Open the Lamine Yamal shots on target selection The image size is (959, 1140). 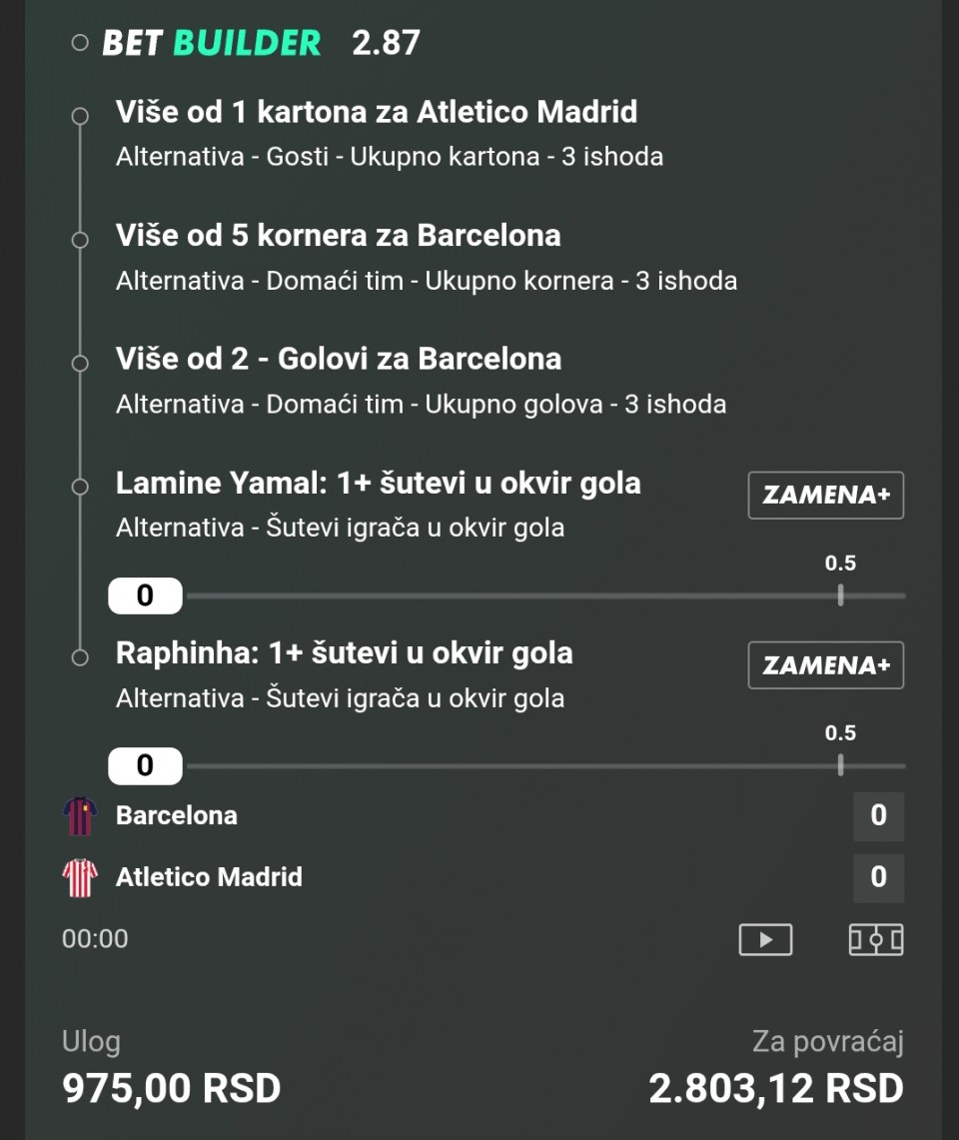(x=378, y=484)
